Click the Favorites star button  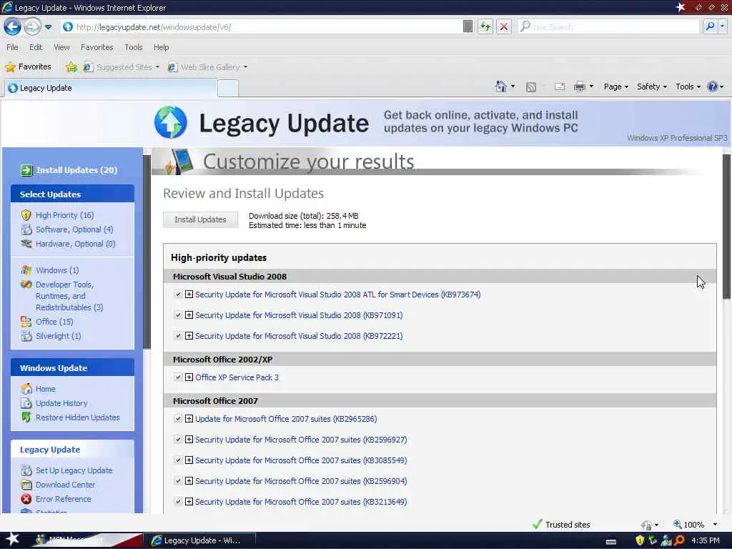tap(28, 66)
